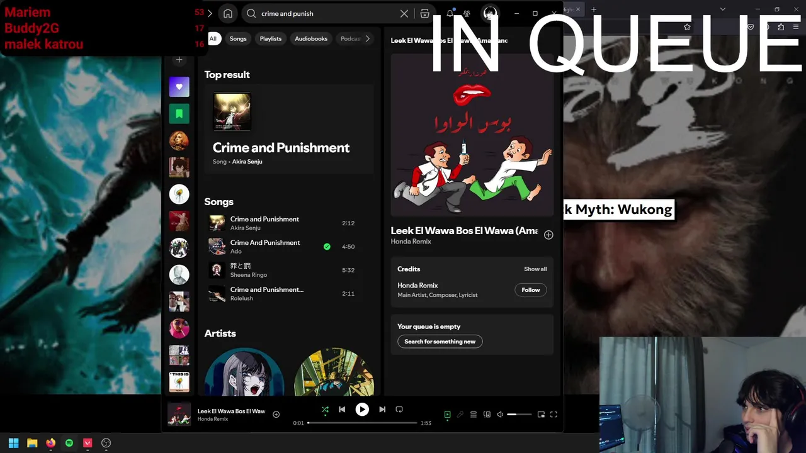This screenshot has width=806, height=453.
Task: Open the Friend Activity icon
Action: (467, 13)
